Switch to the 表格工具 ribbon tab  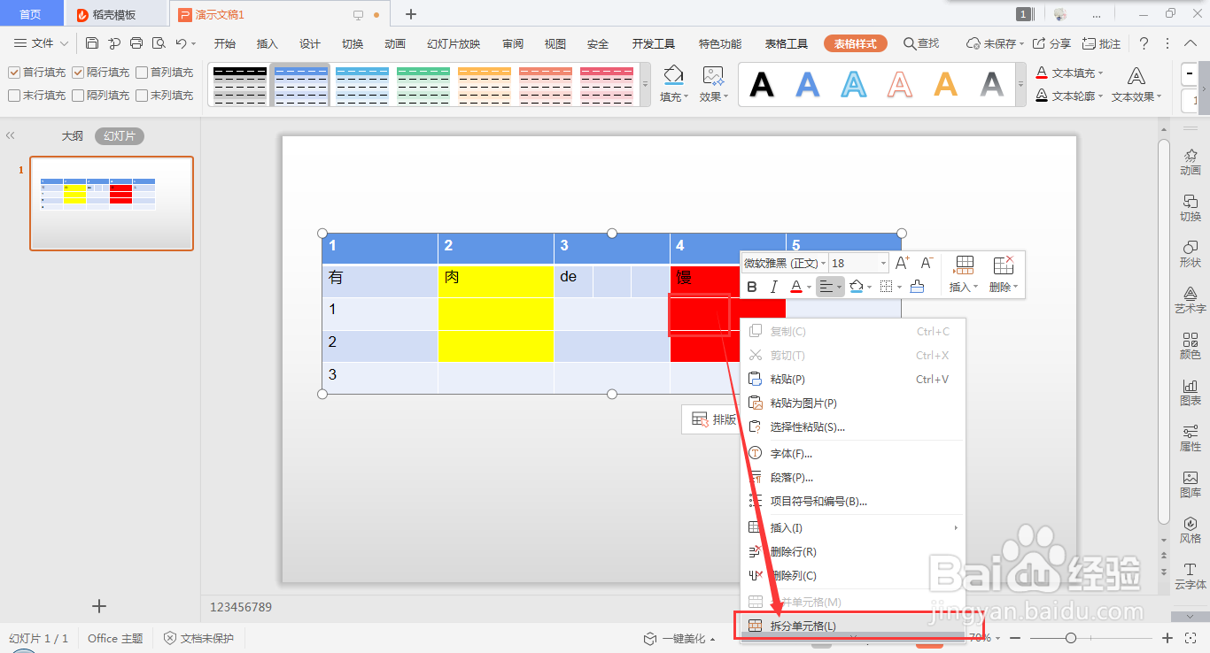coord(787,43)
